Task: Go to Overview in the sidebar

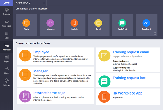Action: [7, 11]
